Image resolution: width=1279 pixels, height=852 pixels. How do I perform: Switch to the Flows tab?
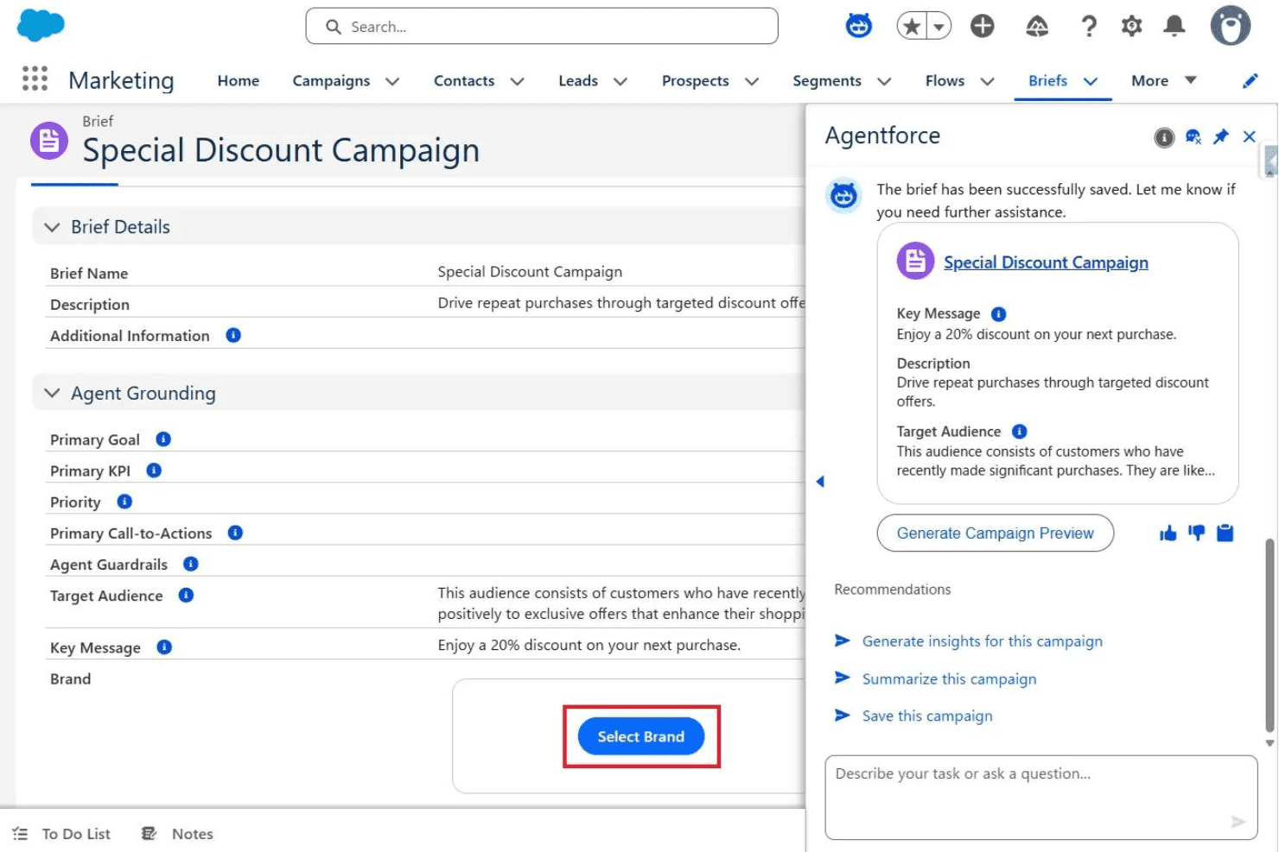tap(945, 80)
